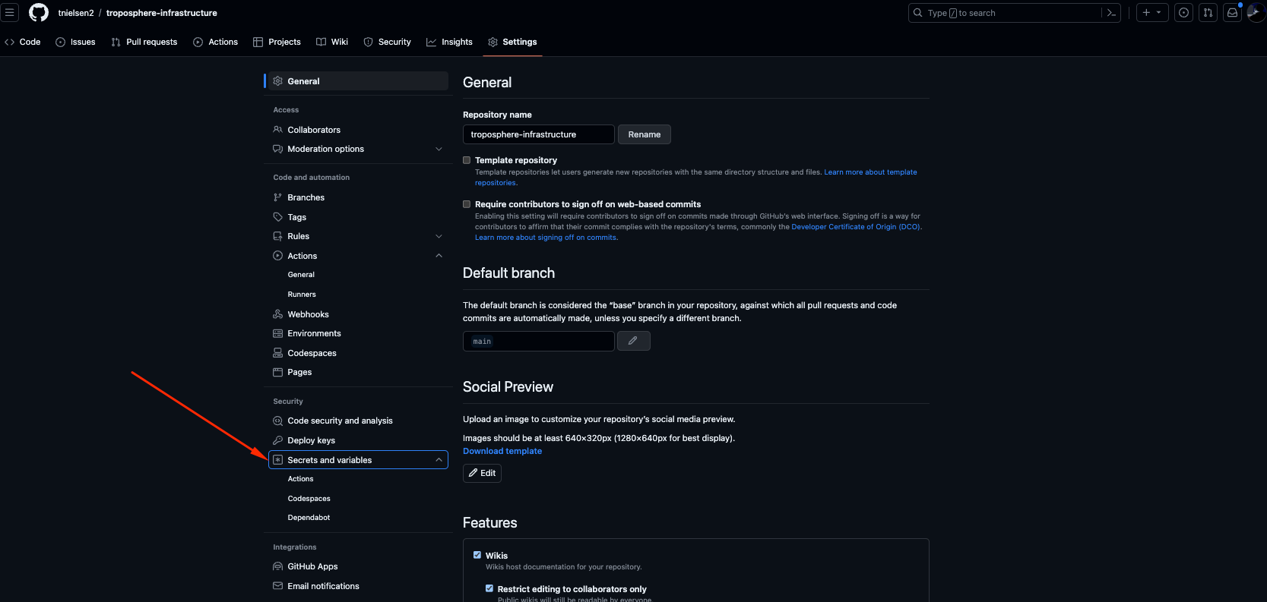Open Actions under Secrets and variables
Image resolution: width=1267 pixels, height=602 pixels.
pos(300,479)
